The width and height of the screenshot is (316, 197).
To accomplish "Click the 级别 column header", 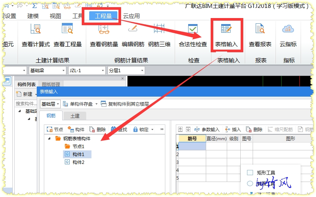I will coord(234,139).
